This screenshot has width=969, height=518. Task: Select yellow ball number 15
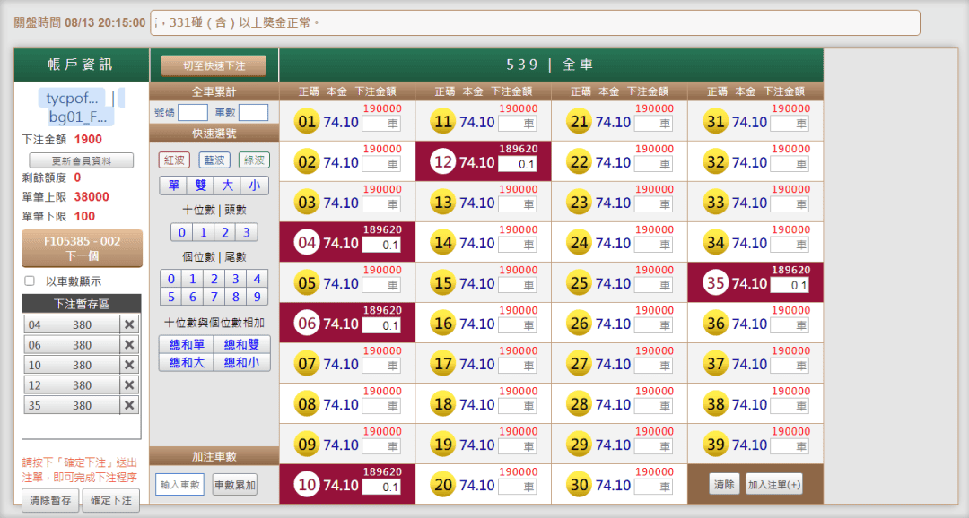coord(443,283)
